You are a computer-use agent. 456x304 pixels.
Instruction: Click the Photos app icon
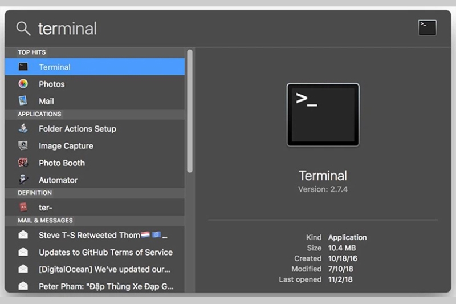(x=23, y=84)
